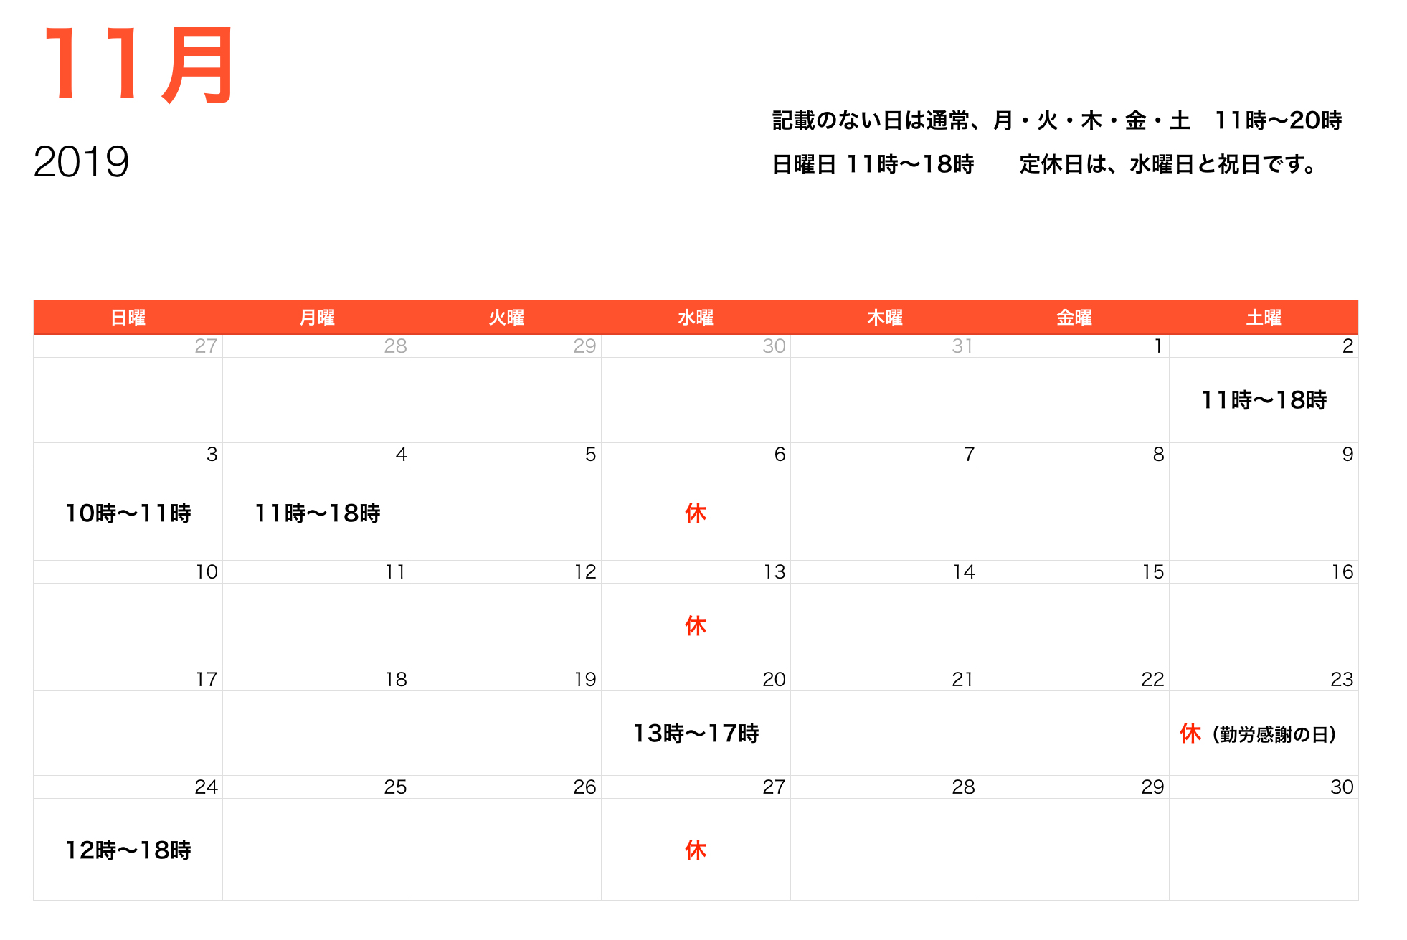Click date number 14
1407x940 pixels.
coord(964,572)
